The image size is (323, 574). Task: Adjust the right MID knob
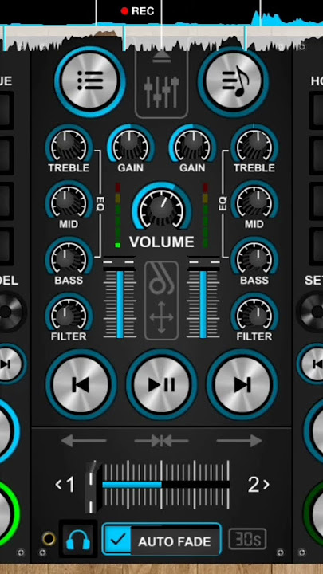pyautogui.click(x=254, y=201)
